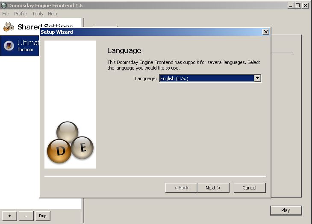This screenshot has height=224, width=312.
Task: Click the Ultimate Doom profile icon
Action: (9, 46)
